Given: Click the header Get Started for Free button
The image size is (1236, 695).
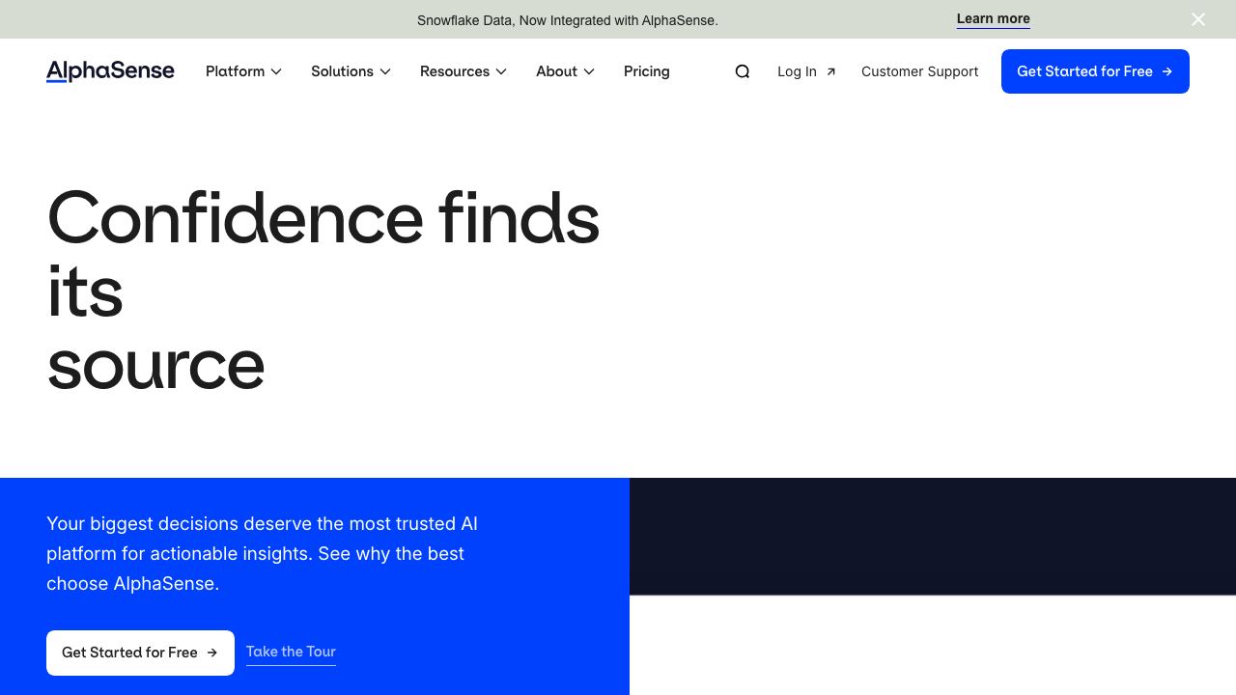Looking at the screenshot, I should [x=1095, y=71].
